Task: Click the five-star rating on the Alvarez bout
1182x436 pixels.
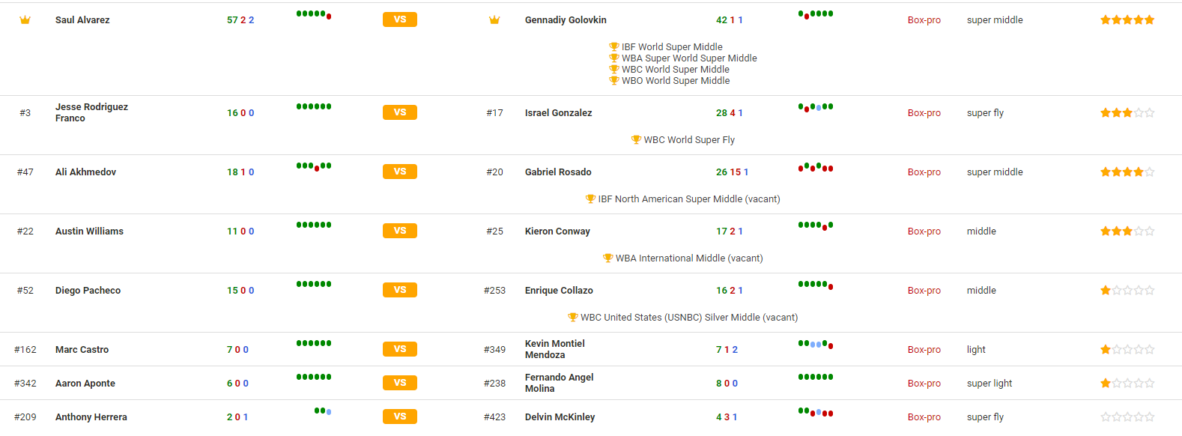Action: pyautogui.click(x=1127, y=20)
